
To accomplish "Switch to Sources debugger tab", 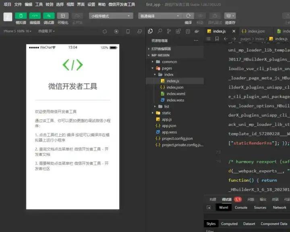I will click(x=260, y=207).
